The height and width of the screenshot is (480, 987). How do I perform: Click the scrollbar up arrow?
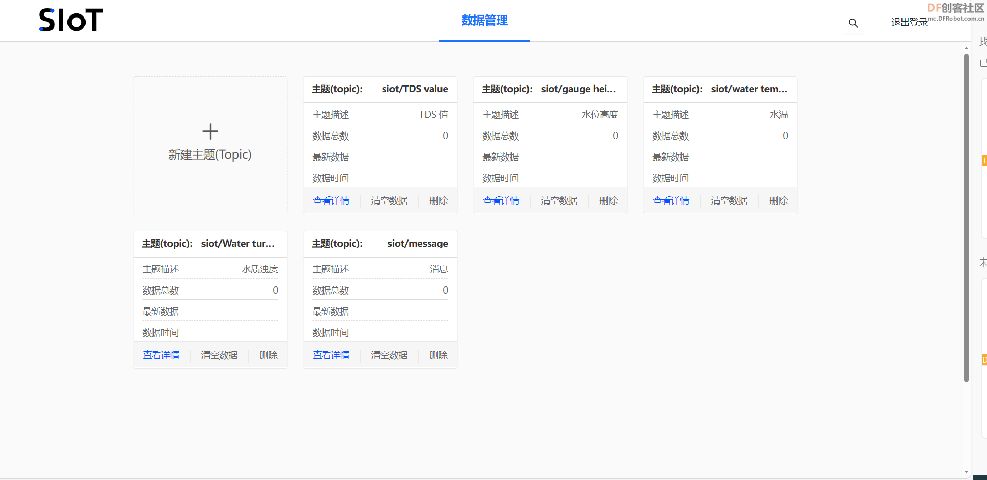(x=966, y=48)
